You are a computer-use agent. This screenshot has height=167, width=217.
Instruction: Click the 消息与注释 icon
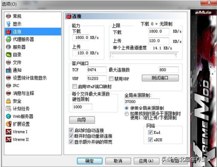(x=9, y=93)
